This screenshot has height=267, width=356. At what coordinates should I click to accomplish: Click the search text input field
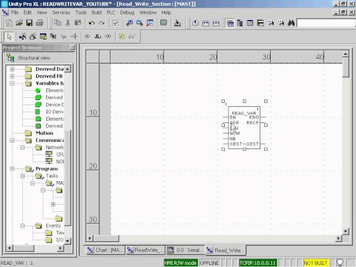point(326,23)
